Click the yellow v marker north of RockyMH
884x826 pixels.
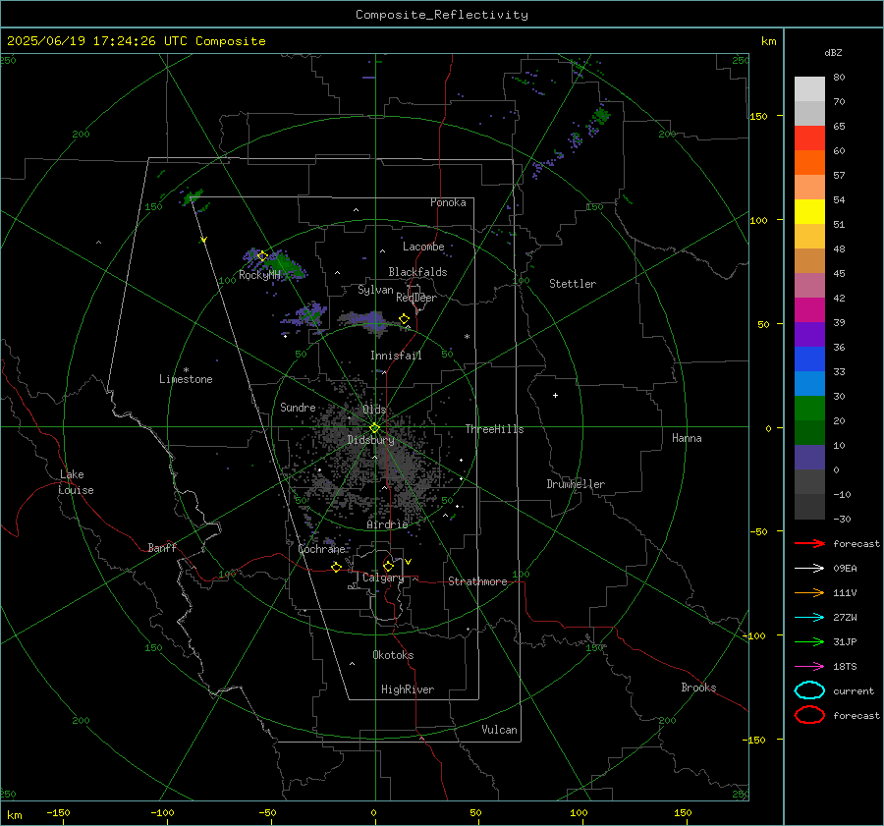[x=204, y=241]
